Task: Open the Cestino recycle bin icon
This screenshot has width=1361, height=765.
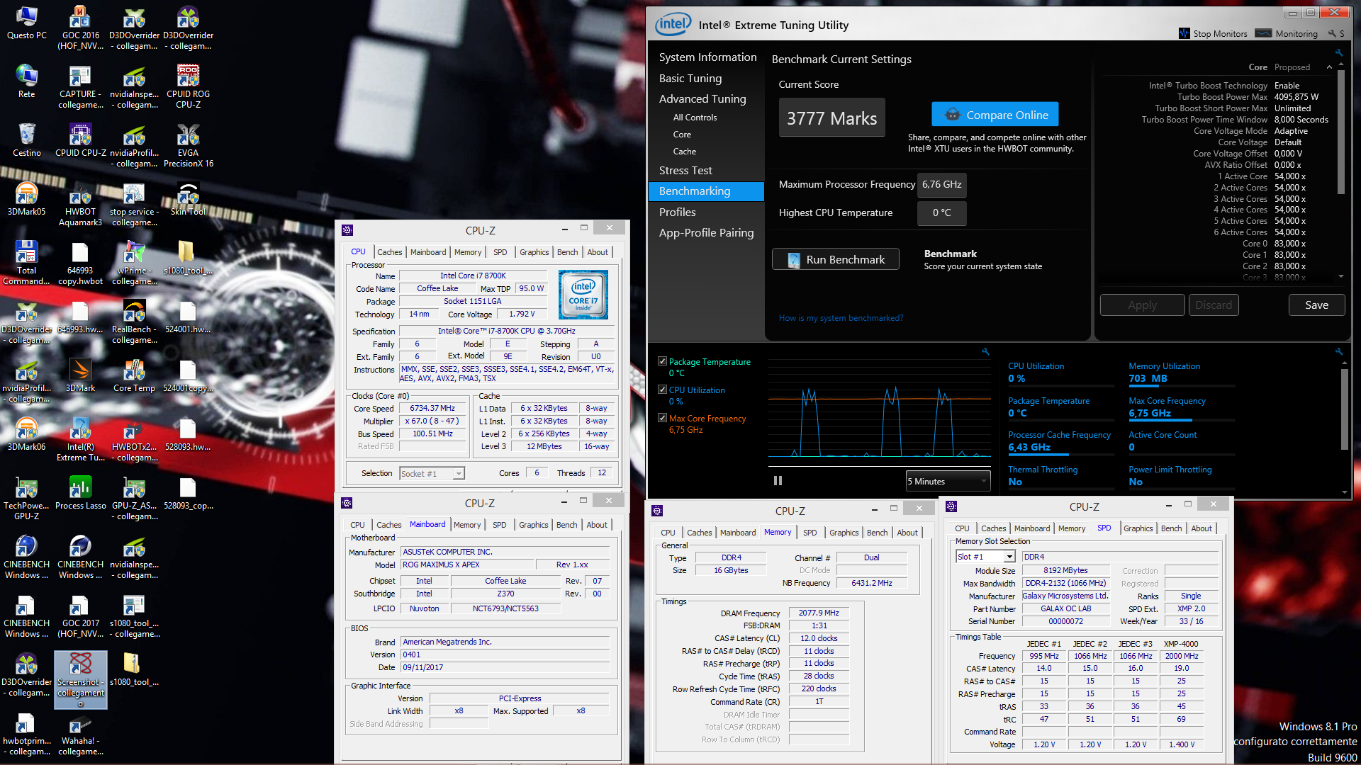Action: [26, 140]
